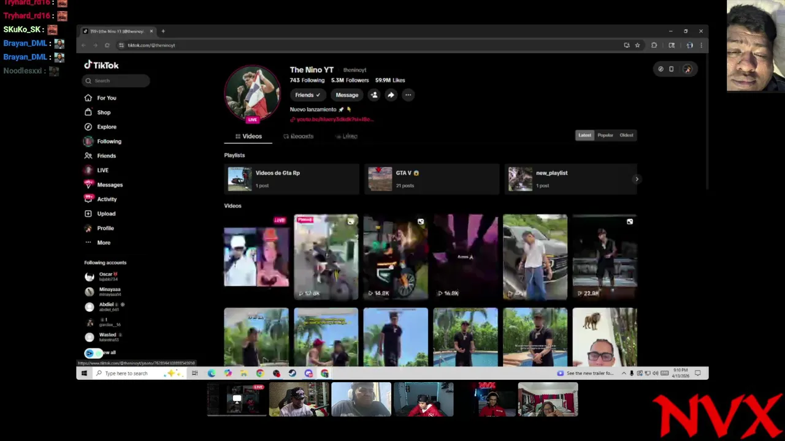Viewport: 785px width, 441px height.
Task: Show the 743 Following list
Action: [x=307, y=80]
